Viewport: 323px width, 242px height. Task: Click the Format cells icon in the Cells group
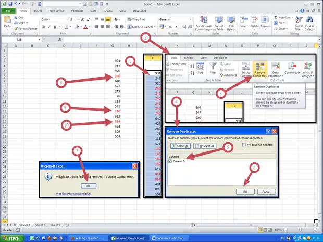[x=265, y=20]
